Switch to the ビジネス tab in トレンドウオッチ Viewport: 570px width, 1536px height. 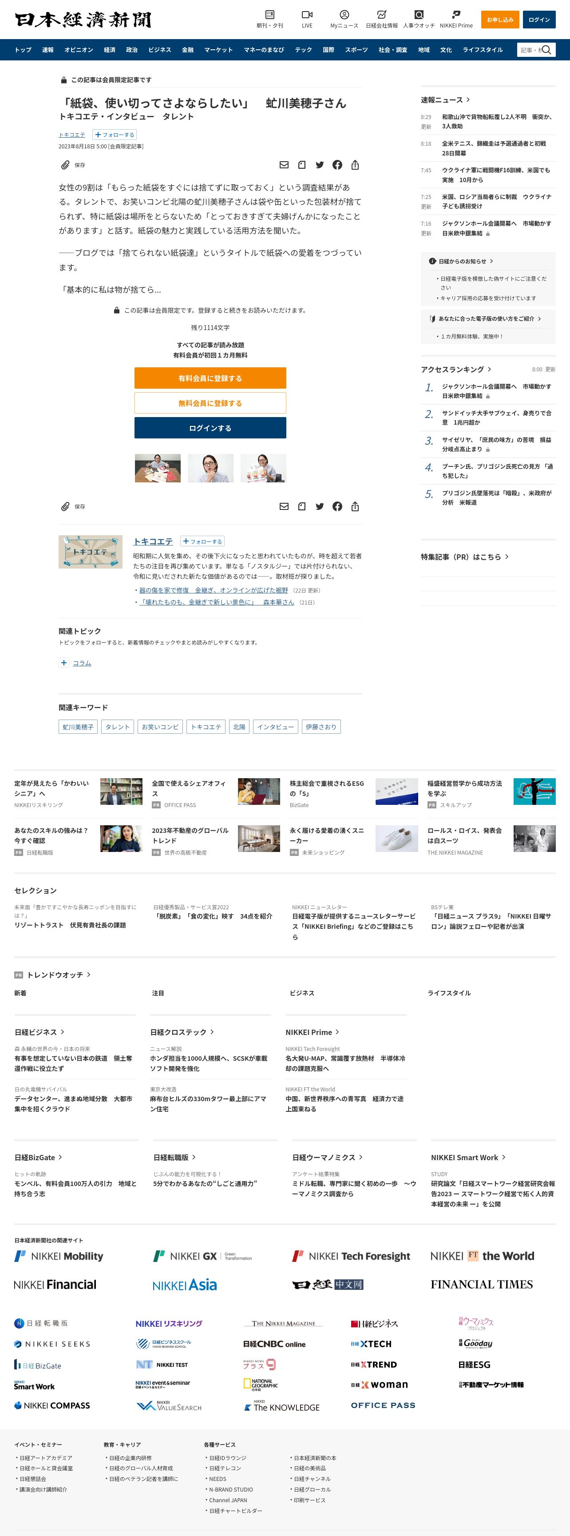coord(302,993)
